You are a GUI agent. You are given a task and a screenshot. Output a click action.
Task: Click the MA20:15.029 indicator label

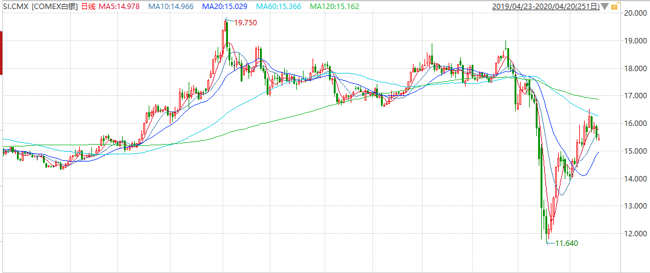pos(224,7)
